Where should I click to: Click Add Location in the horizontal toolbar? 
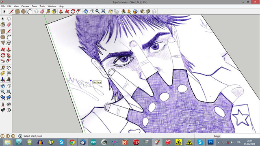(x=110, y=11)
